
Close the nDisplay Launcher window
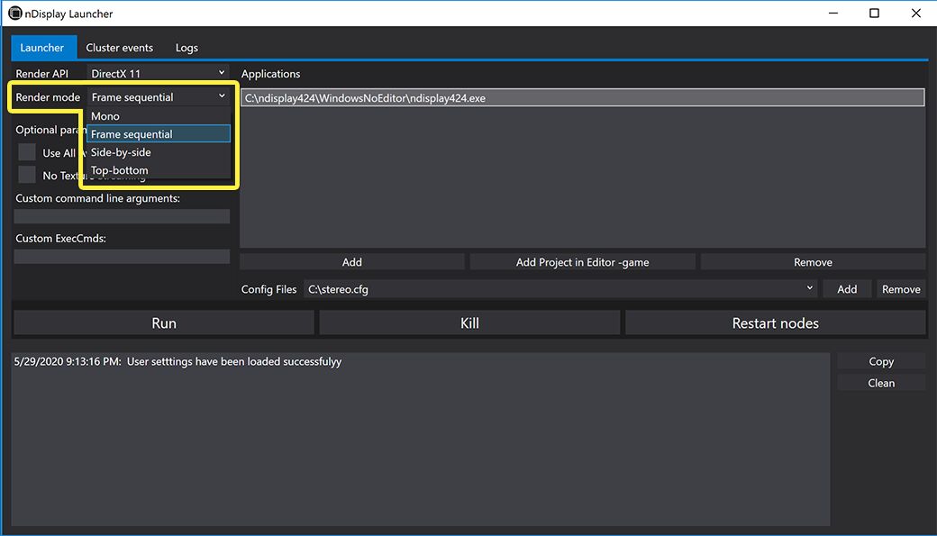915,14
